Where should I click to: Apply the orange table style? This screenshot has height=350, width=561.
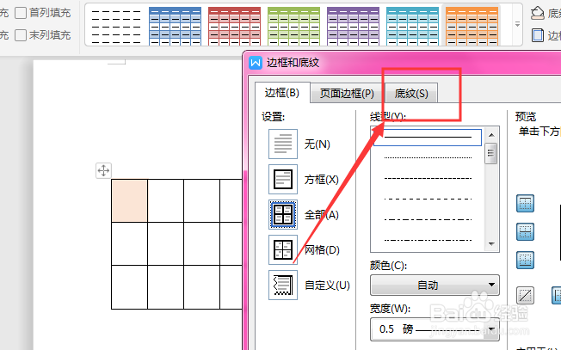[x=472, y=26]
